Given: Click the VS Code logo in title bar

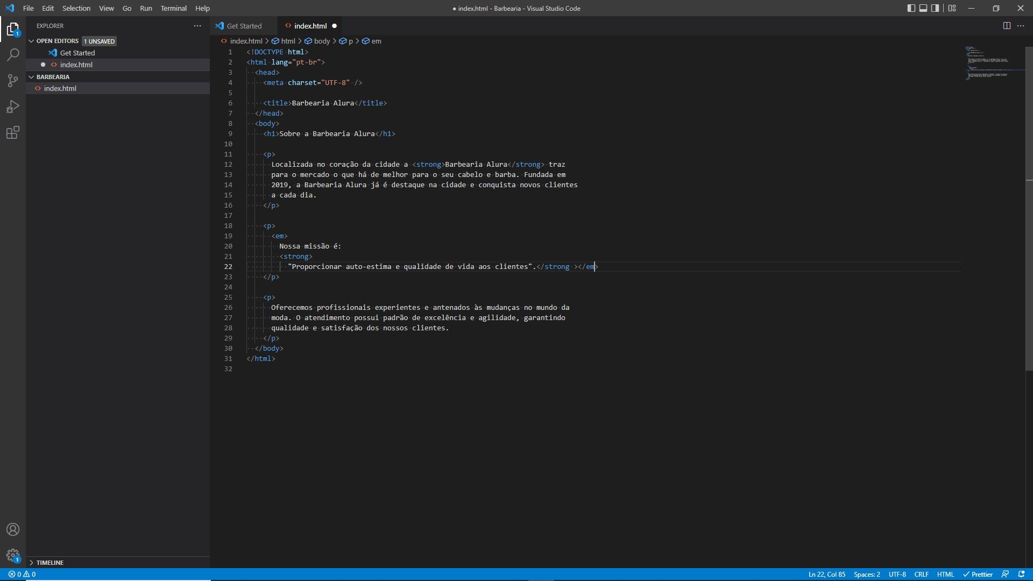Looking at the screenshot, I should click(10, 8).
